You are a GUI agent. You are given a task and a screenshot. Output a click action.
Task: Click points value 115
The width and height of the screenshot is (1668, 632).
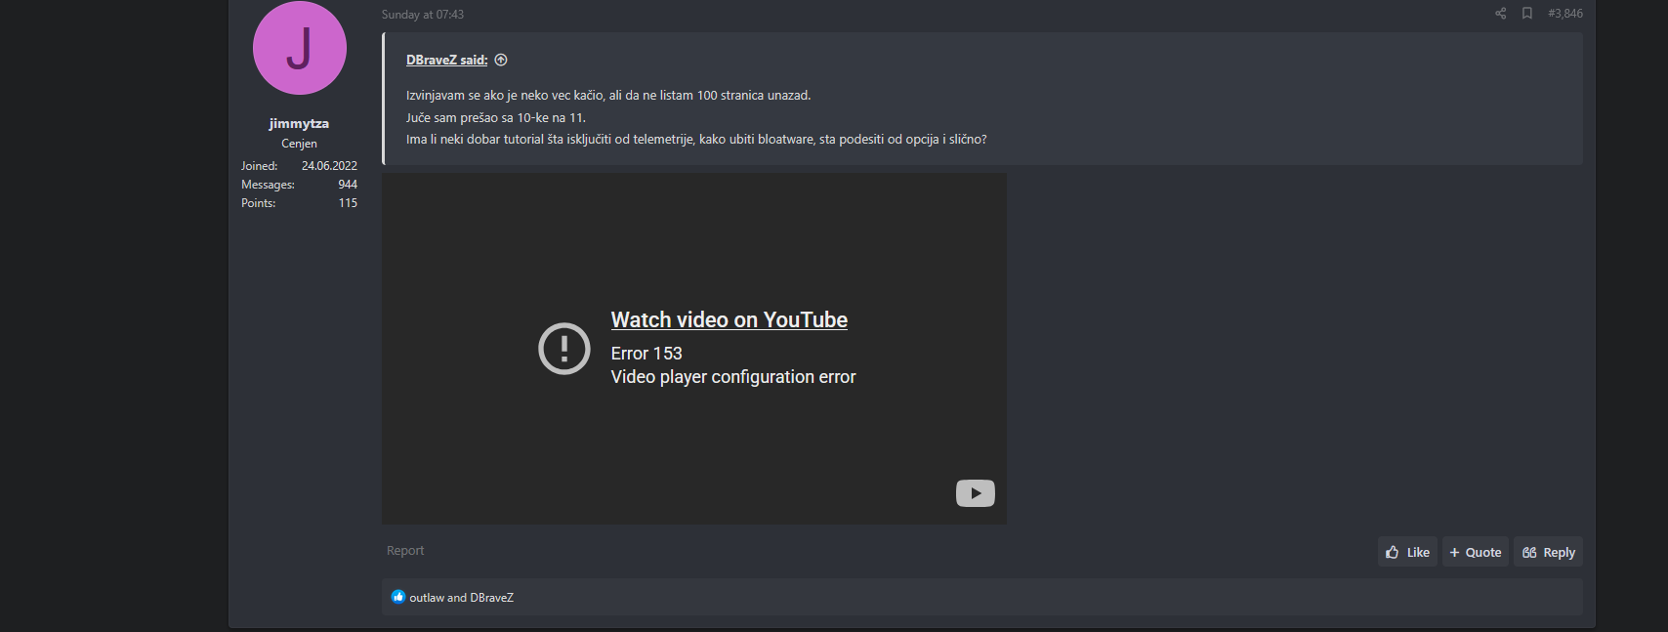348,203
